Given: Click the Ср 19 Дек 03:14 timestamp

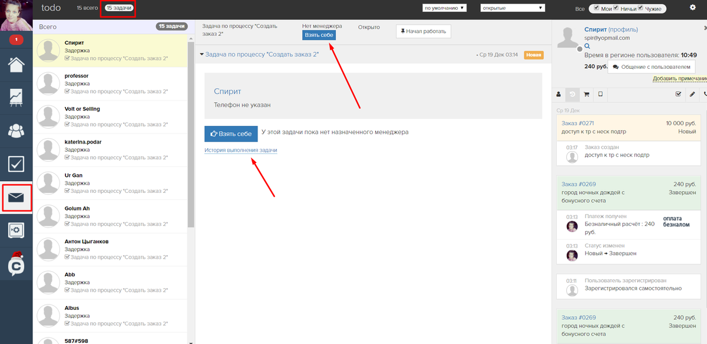Looking at the screenshot, I should (x=499, y=55).
